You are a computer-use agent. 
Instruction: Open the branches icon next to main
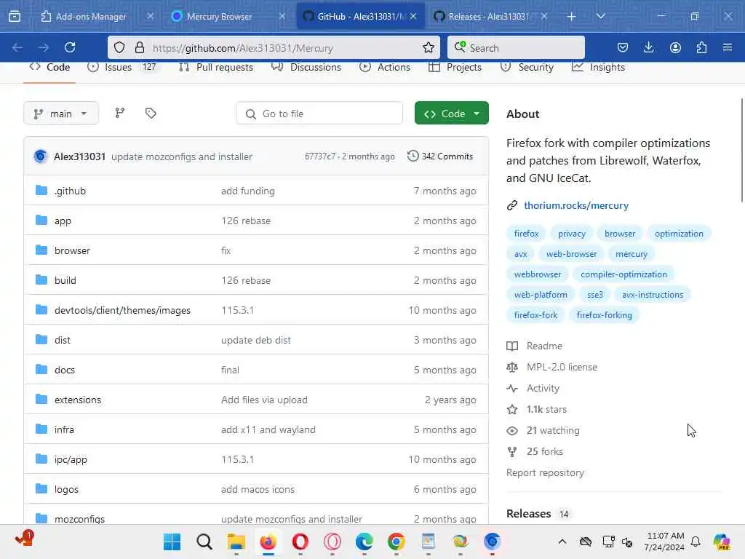click(x=120, y=113)
